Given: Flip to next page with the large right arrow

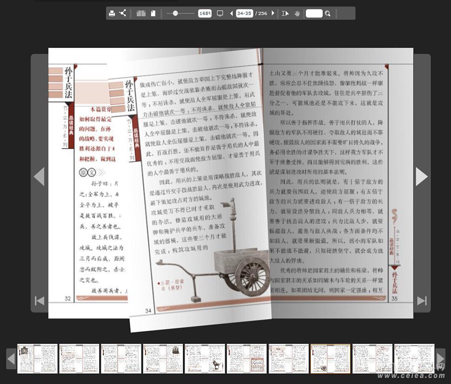Looking at the screenshot, I should 421,176.
